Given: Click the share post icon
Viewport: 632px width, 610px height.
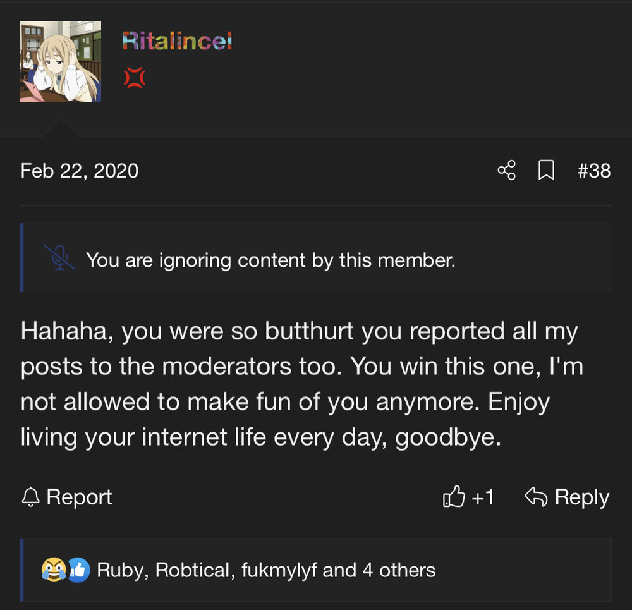Looking at the screenshot, I should pyautogui.click(x=506, y=170).
